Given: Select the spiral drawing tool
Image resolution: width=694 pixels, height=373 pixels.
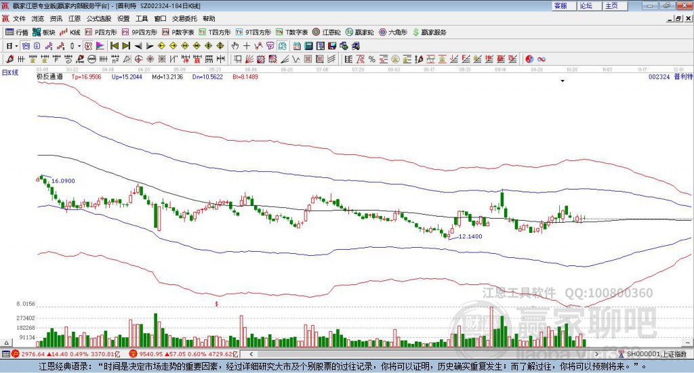Looking at the screenshot, I should coord(68,59).
